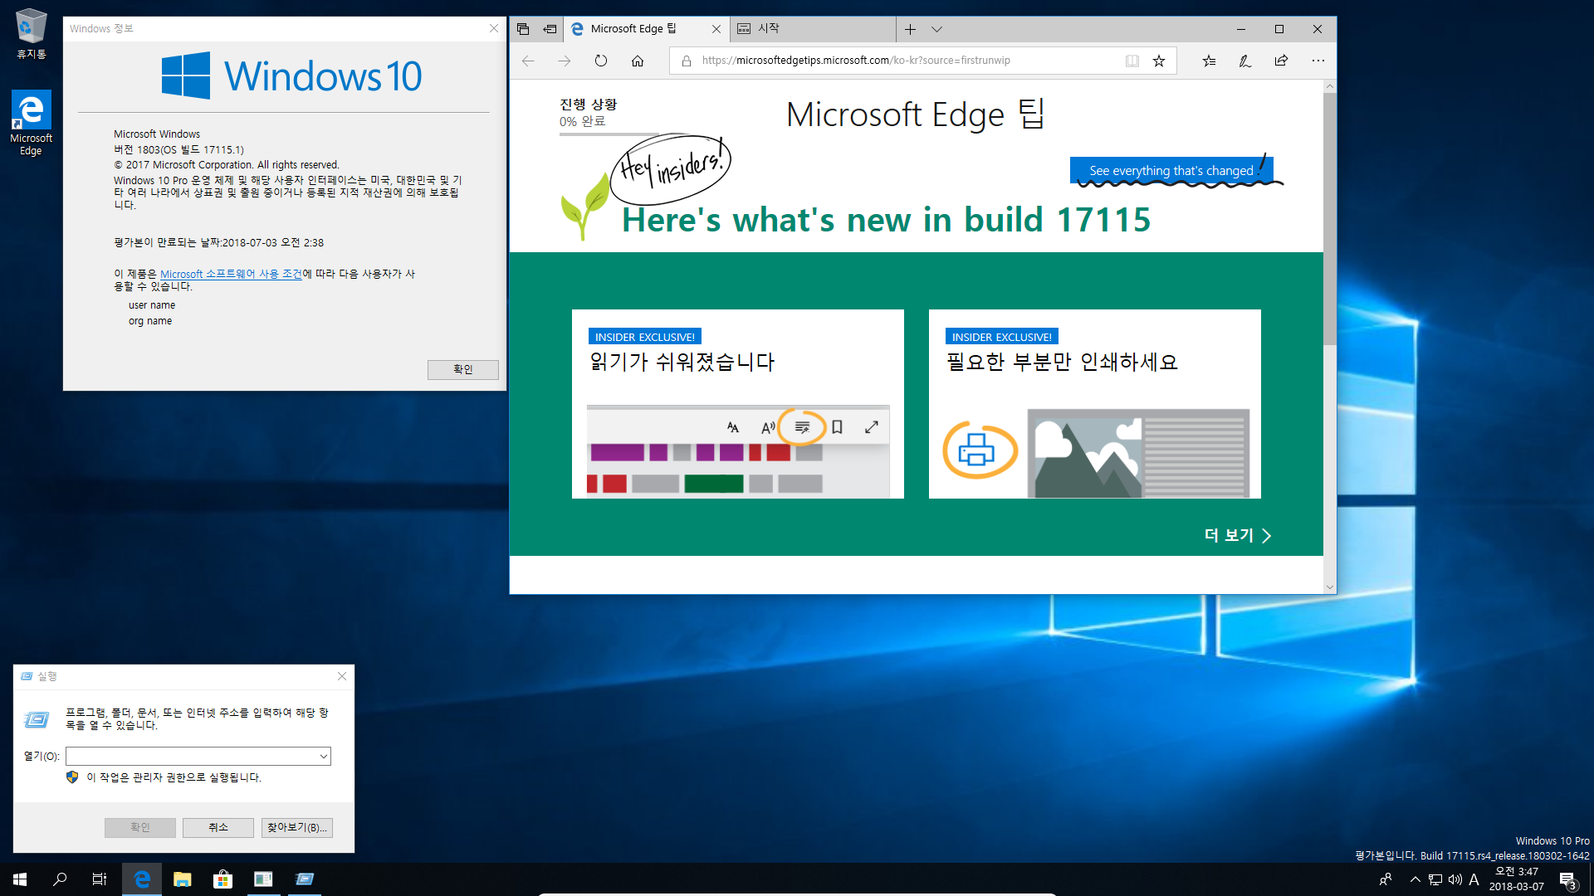The width and height of the screenshot is (1594, 896).
Task: Click the Edge forward arrow
Action: (x=565, y=61)
